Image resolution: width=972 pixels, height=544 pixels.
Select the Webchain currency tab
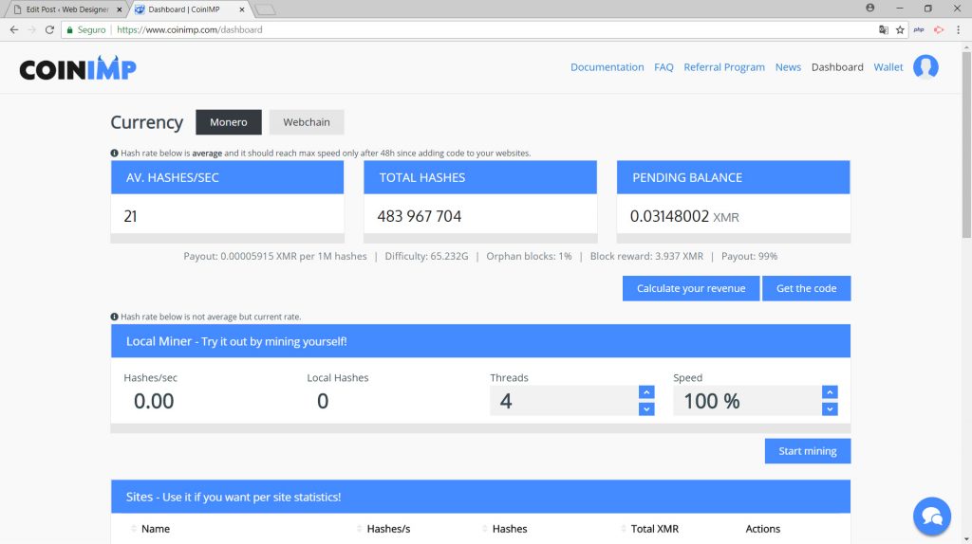tap(307, 122)
